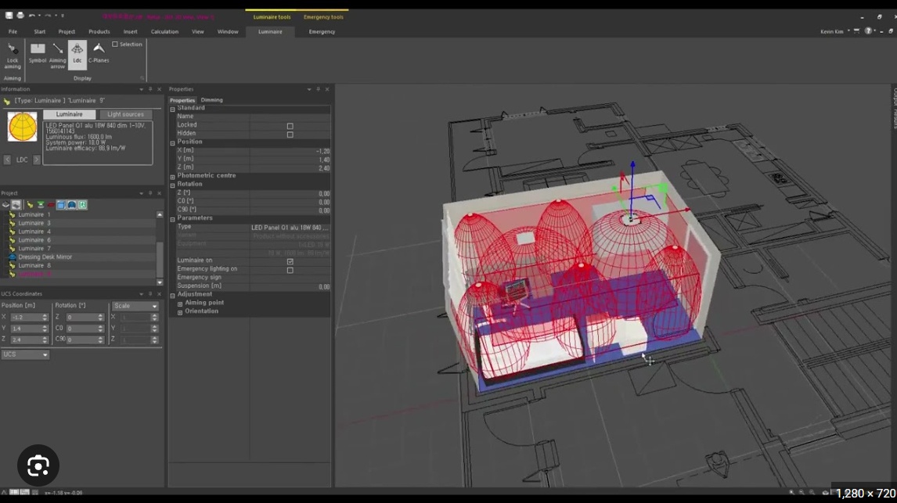Pin the Properties panel

tap(318, 89)
